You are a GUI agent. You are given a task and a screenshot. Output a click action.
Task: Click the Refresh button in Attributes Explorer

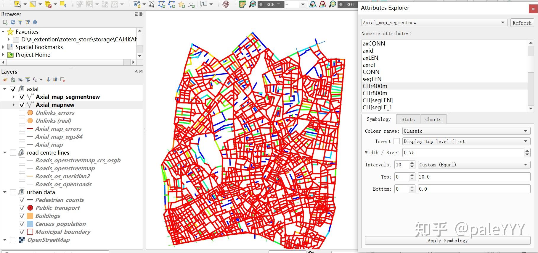pos(522,23)
